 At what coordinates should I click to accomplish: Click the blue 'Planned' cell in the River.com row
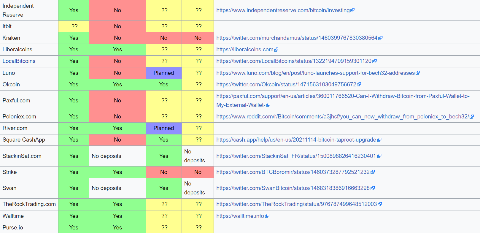click(164, 128)
